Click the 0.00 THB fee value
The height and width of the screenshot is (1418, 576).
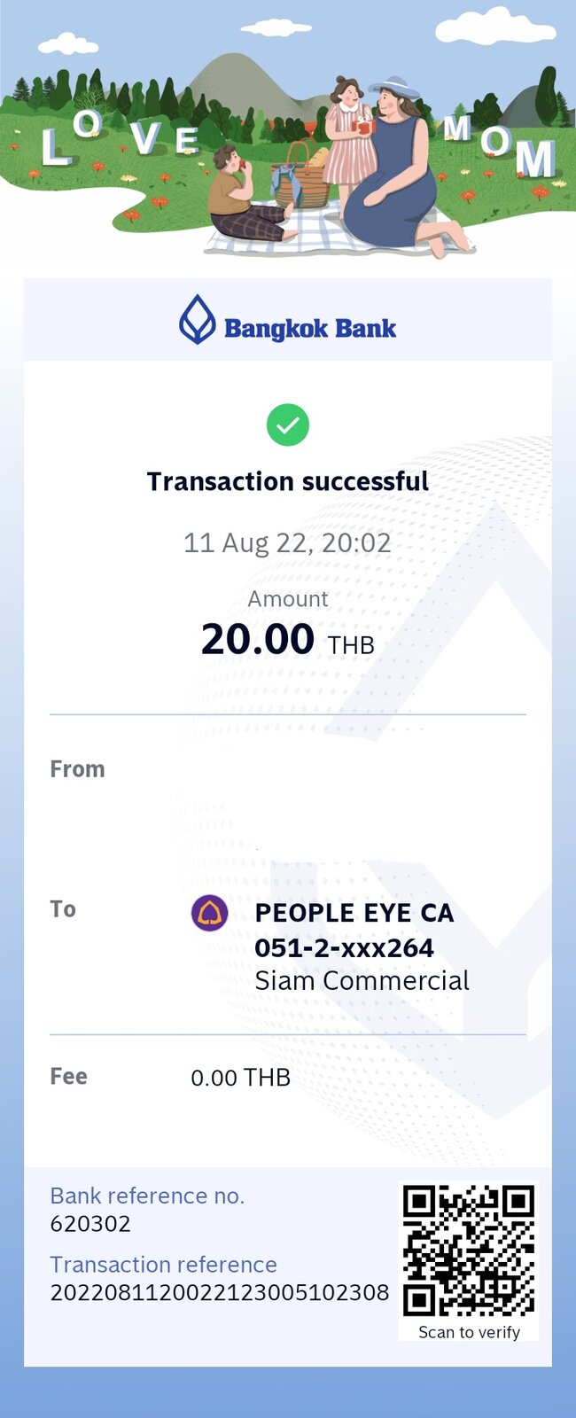(x=241, y=1078)
